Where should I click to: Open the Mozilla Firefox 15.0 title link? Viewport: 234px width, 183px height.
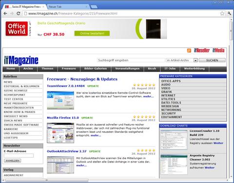point(63,118)
